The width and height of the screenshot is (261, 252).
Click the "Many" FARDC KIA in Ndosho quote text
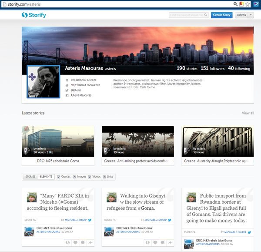58,202
